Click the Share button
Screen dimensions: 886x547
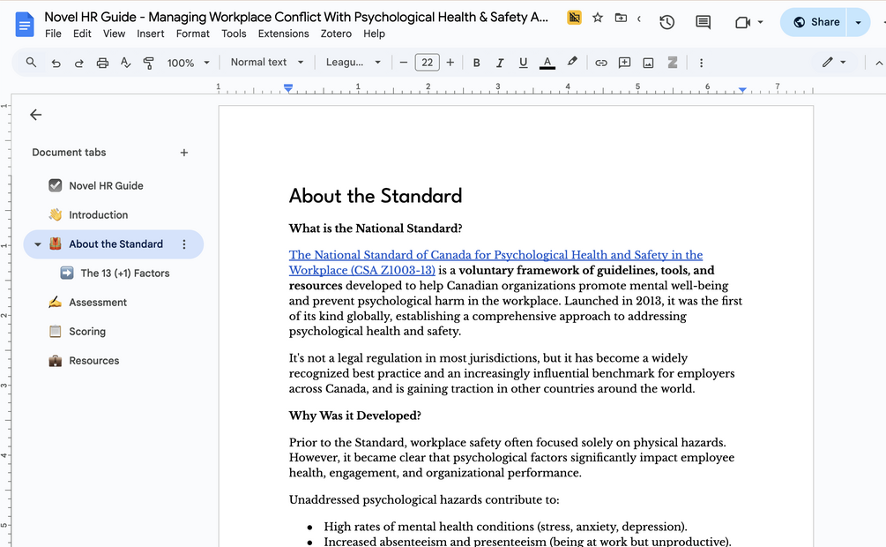click(814, 23)
